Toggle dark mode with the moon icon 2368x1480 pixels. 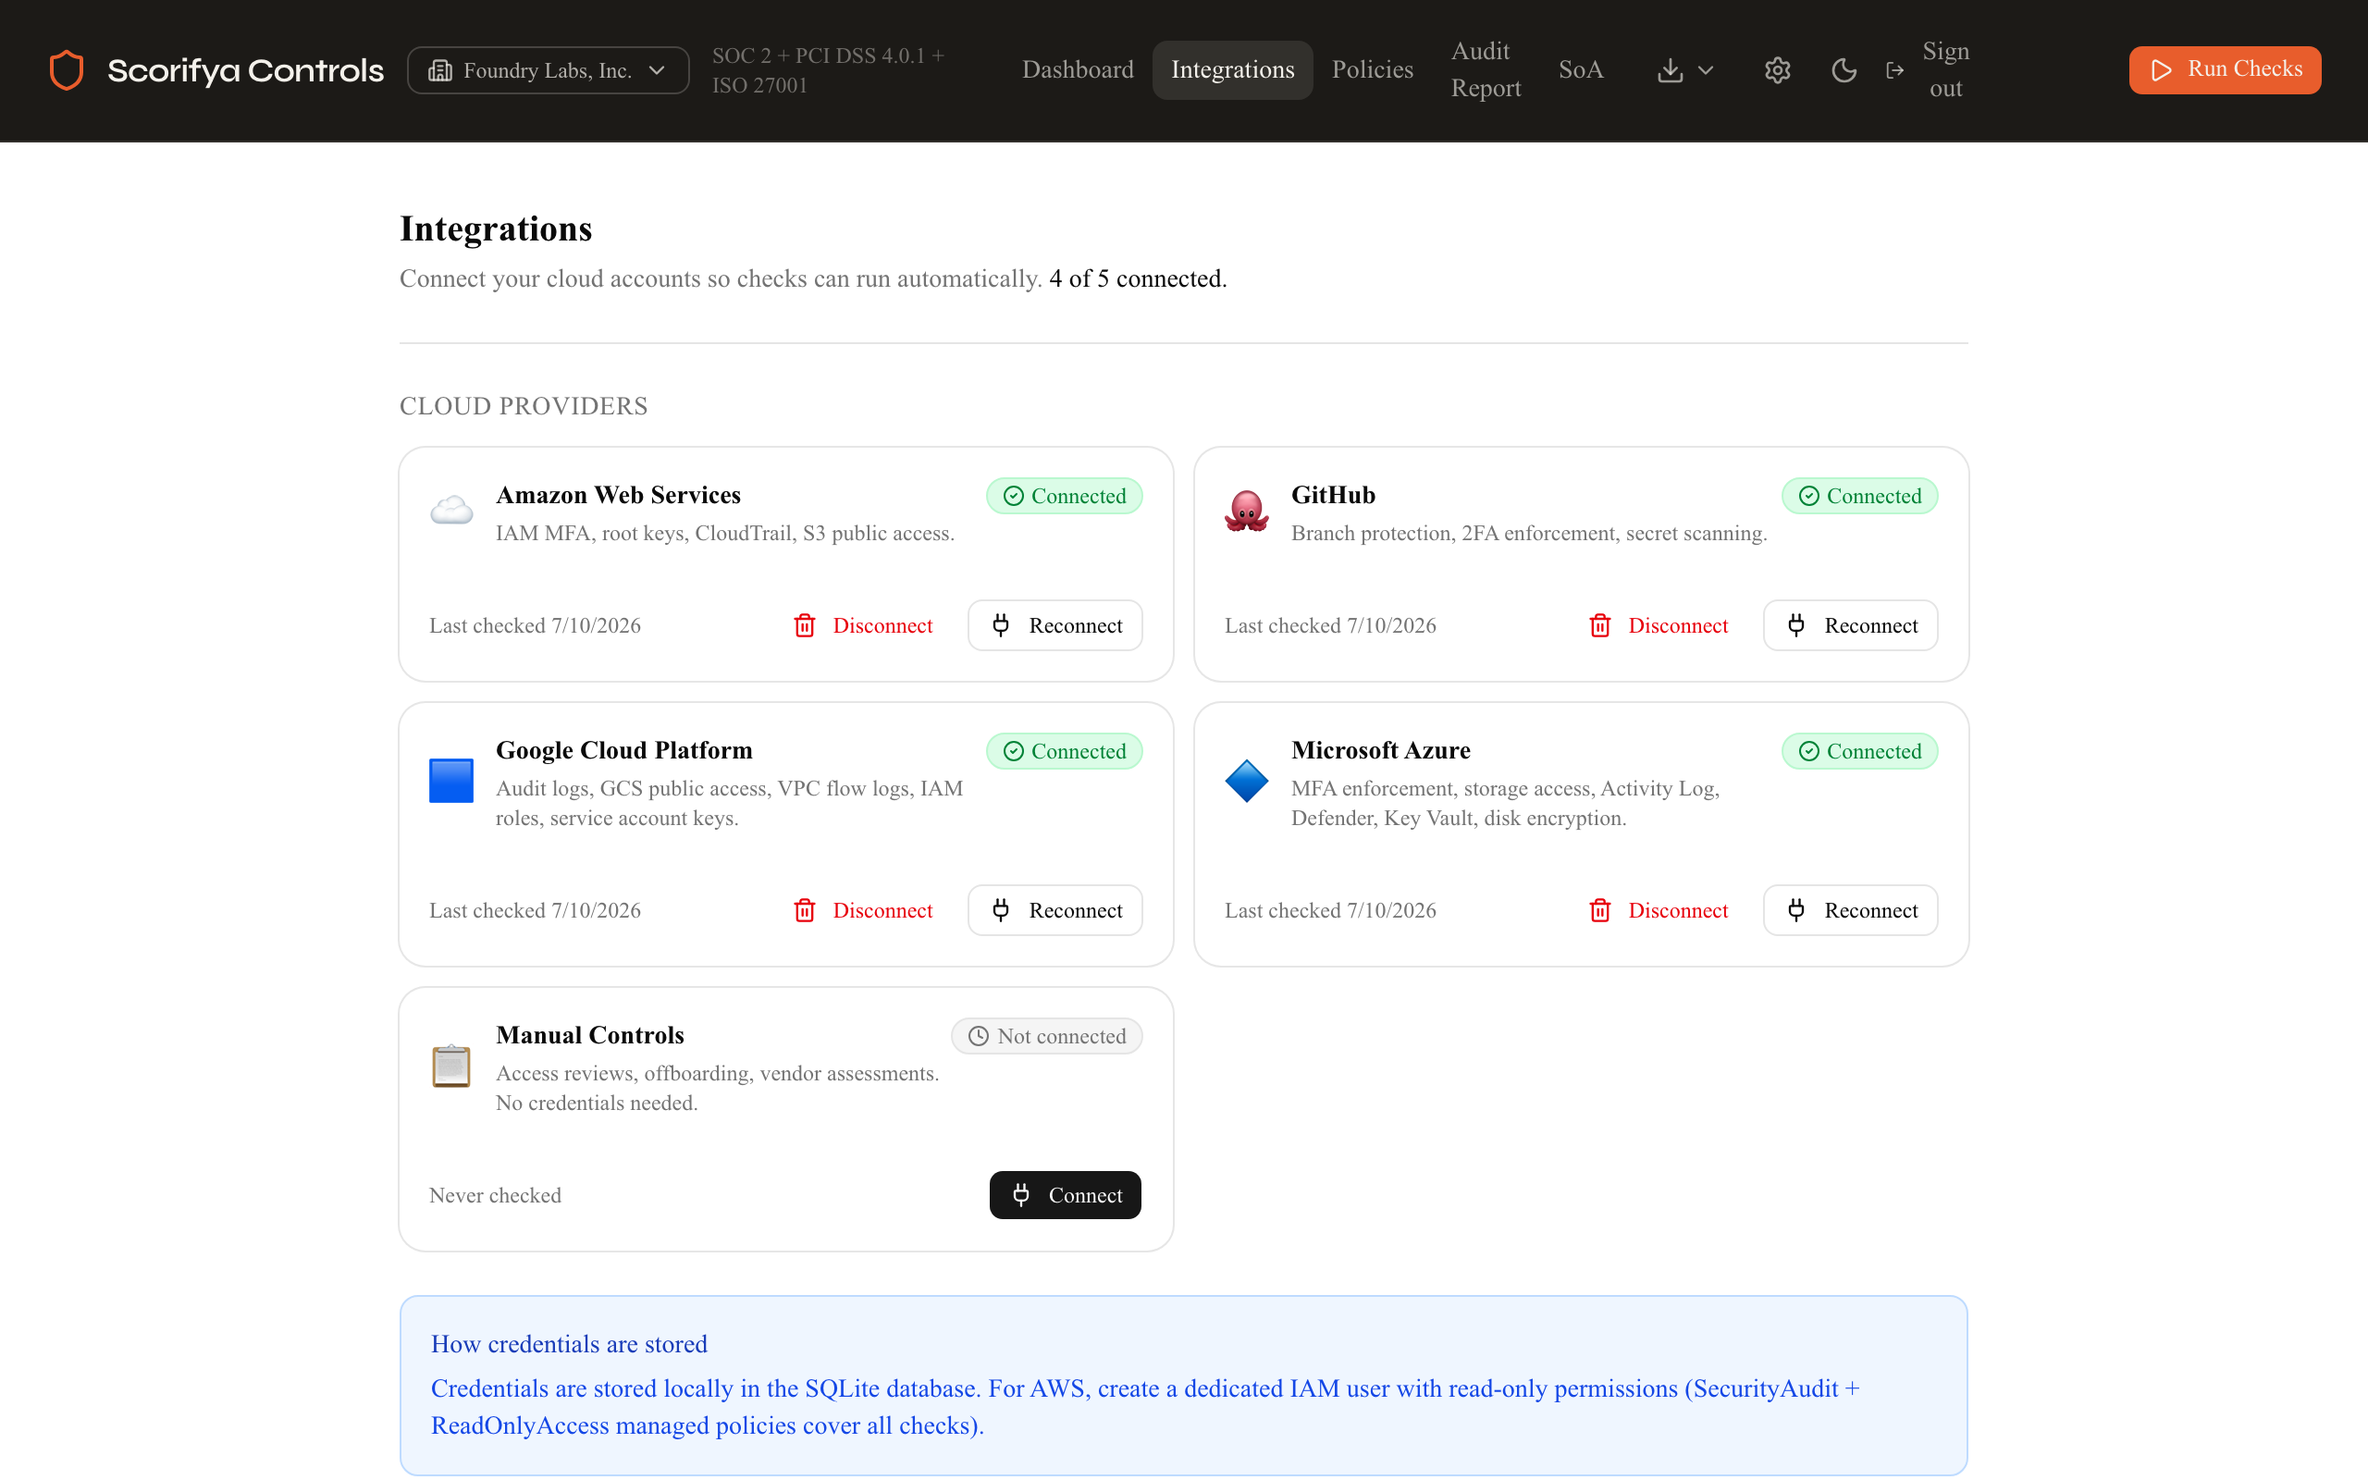1844,70
